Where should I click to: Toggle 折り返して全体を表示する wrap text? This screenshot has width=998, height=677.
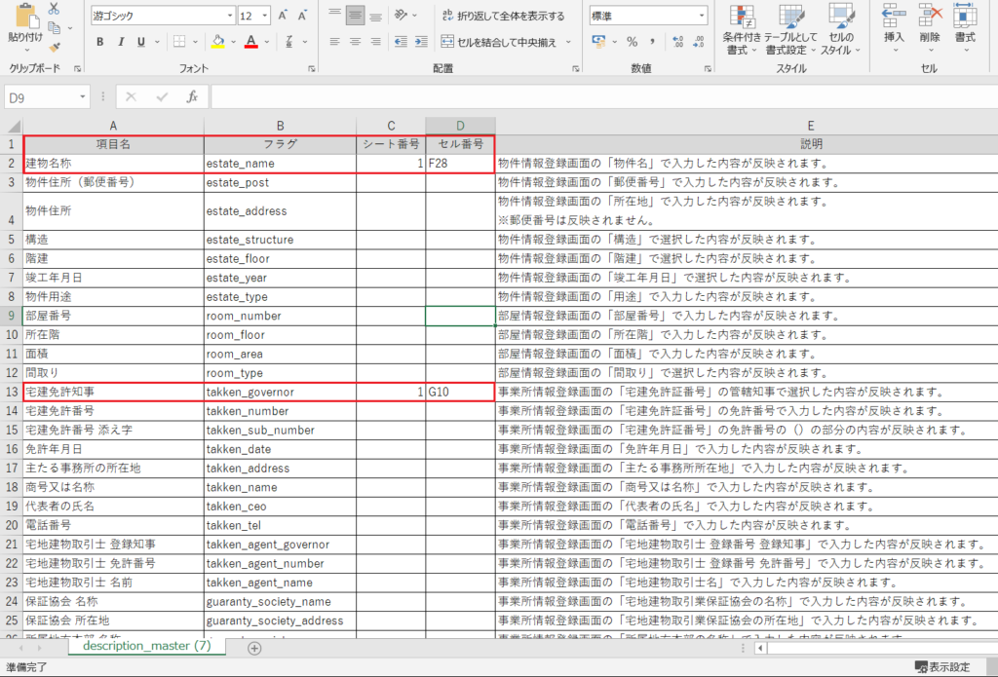[x=503, y=16]
